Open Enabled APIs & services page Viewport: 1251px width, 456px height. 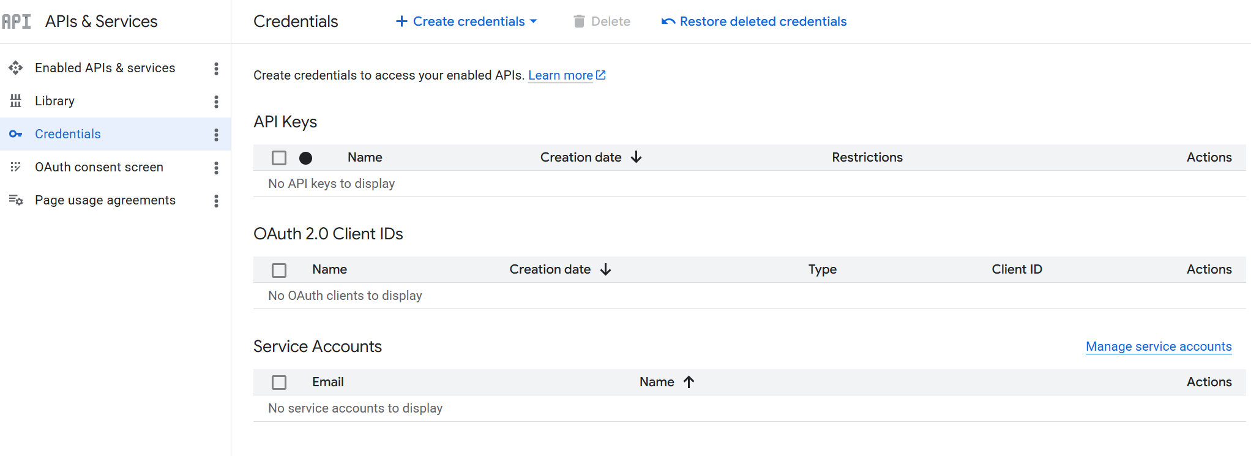click(105, 68)
